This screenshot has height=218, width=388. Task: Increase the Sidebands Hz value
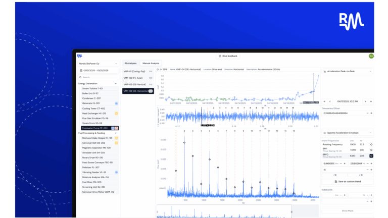pos(371,195)
